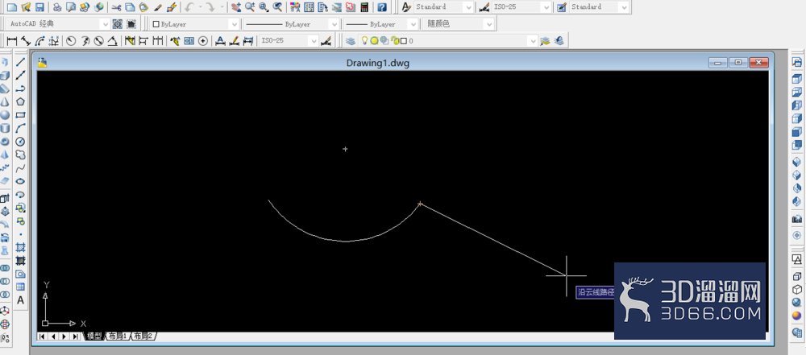Switch to the 布局1 layout tab
Image resolution: width=806 pixels, height=355 pixels.
117,336
